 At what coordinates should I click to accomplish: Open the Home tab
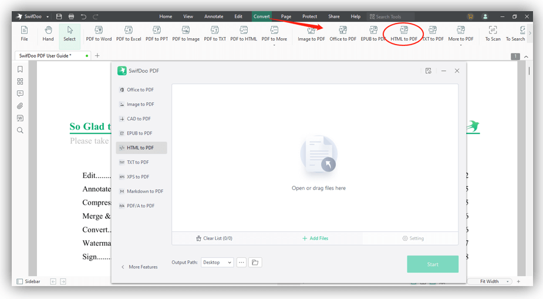[x=166, y=16]
